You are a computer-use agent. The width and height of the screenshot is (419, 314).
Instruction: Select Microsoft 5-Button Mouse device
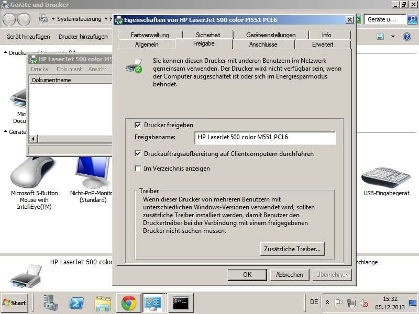point(34,184)
